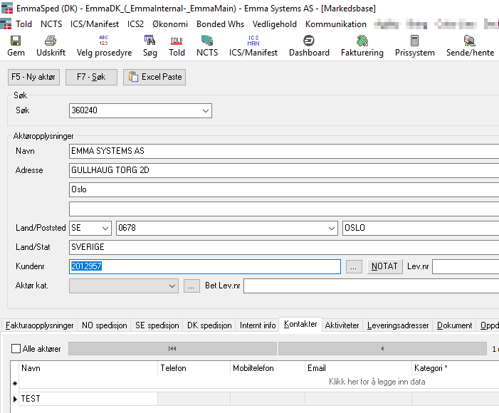Enable the Alle aktører checkbox

coord(16,349)
